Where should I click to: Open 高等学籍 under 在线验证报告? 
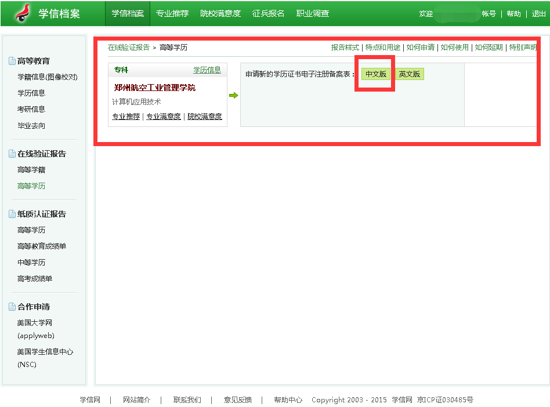(x=31, y=170)
